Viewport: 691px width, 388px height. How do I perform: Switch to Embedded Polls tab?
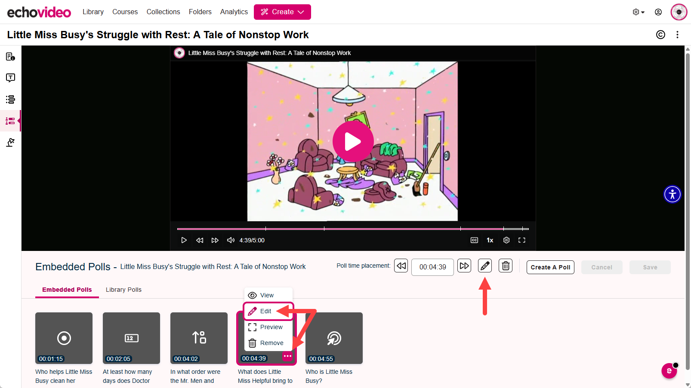click(x=67, y=290)
